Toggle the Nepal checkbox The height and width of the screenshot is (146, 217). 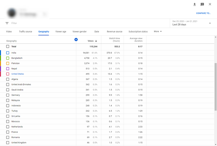(x=8, y=68)
